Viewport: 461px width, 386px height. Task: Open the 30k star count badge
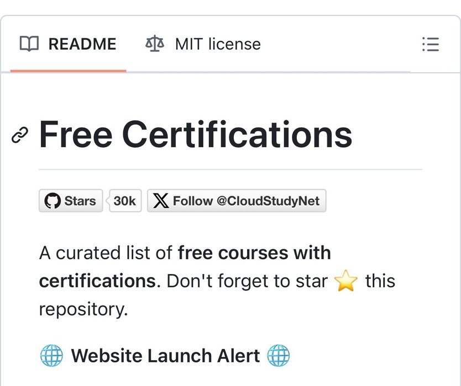point(125,201)
